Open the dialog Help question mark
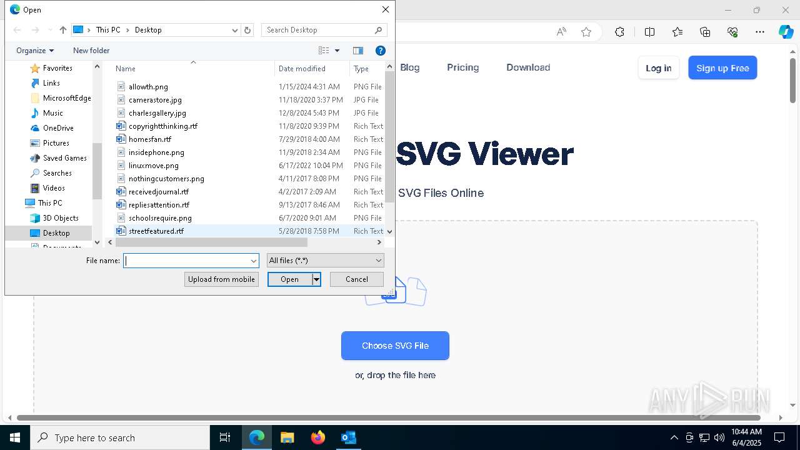Image resolution: width=800 pixels, height=450 pixels. point(380,51)
